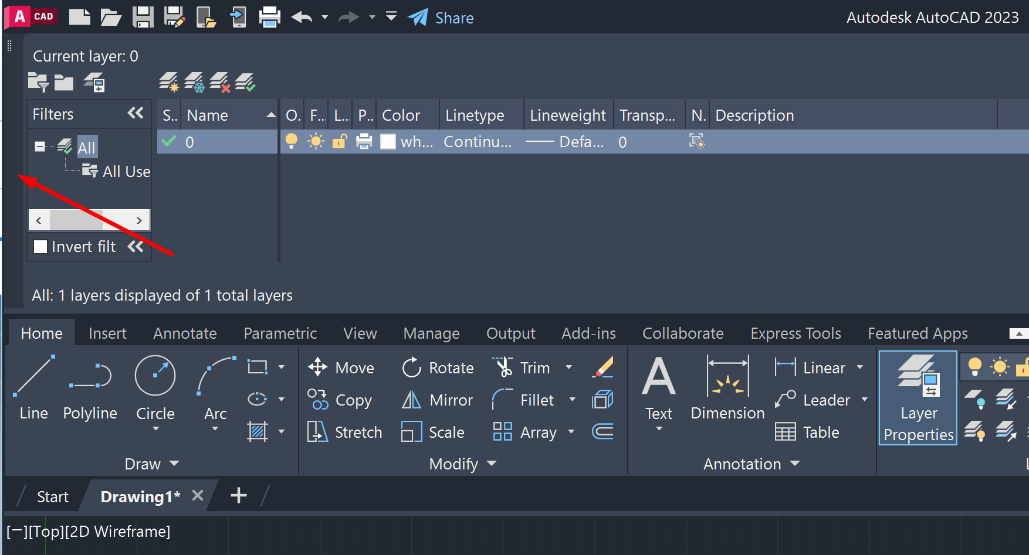Open the Layer States Manager
1029x555 pixels.
coord(94,83)
